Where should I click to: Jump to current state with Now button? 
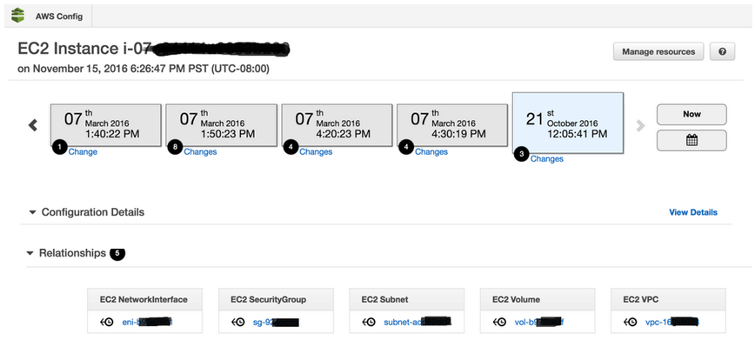pos(692,114)
